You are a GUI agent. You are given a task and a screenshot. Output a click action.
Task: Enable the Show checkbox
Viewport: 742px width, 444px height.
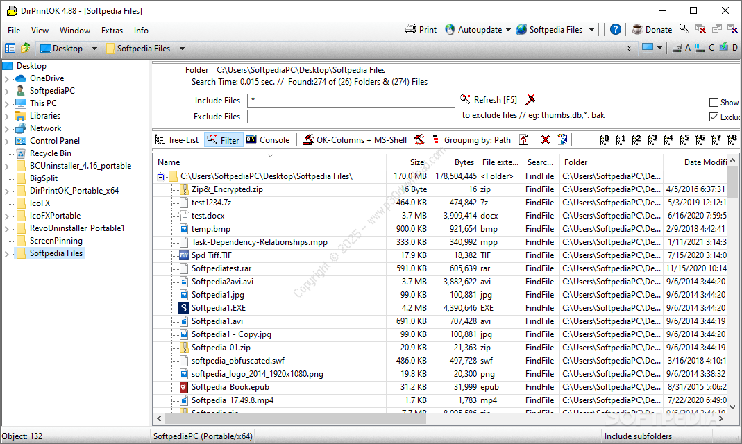pos(714,103)
